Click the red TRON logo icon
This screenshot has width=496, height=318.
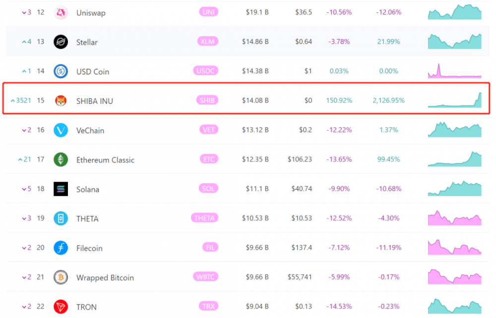click(61, 307)
